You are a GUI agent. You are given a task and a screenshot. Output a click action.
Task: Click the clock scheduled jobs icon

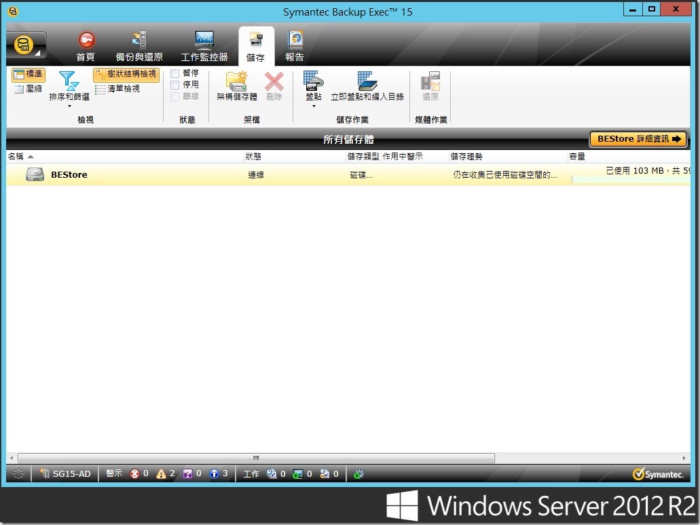point(272,473)
